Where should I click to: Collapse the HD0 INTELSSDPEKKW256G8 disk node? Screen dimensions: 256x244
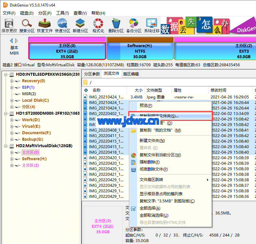coord(6,74)
